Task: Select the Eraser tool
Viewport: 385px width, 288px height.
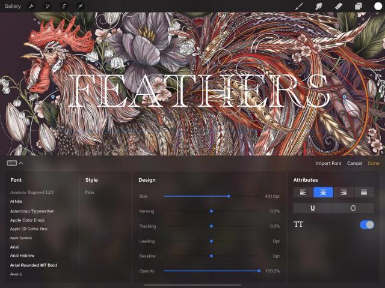Action: 338,6
